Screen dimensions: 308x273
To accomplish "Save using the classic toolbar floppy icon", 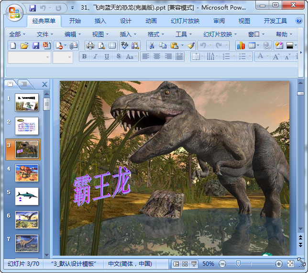I will click(x=35, y=45).
